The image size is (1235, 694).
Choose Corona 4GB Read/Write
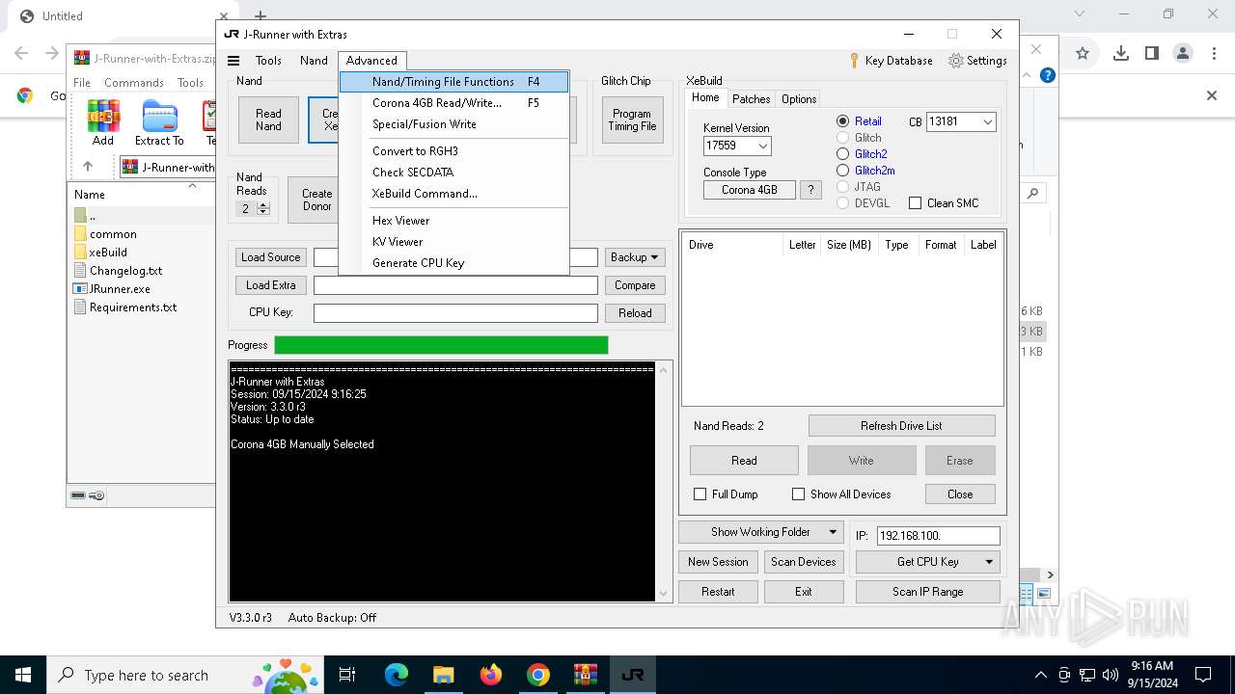coord(453,103)
